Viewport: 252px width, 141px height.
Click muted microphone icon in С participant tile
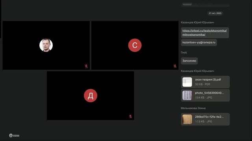[x=175, y=66]
